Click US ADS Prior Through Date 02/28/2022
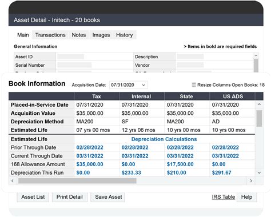271x217 pixels. (225, 147)
